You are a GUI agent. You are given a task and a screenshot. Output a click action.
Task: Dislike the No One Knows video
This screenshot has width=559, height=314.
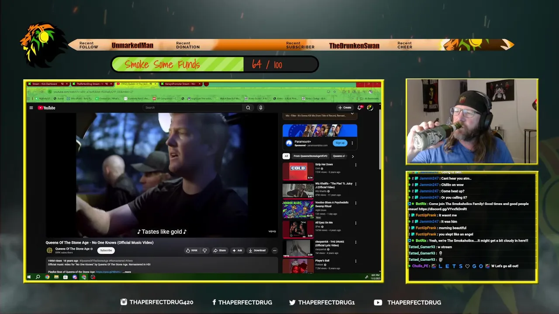[x=204, y=250]
